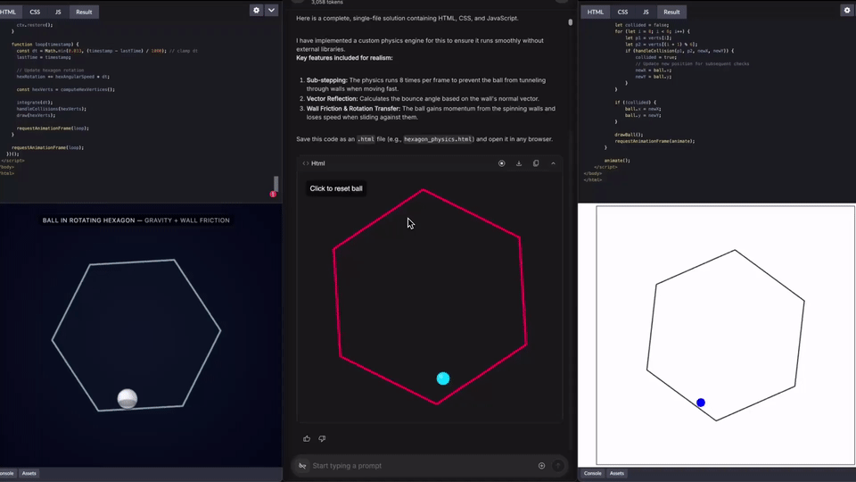Click the send arrow button in prompt bar
The height and width of the screenshot is (482, 856).
click(x=558, y=466)
